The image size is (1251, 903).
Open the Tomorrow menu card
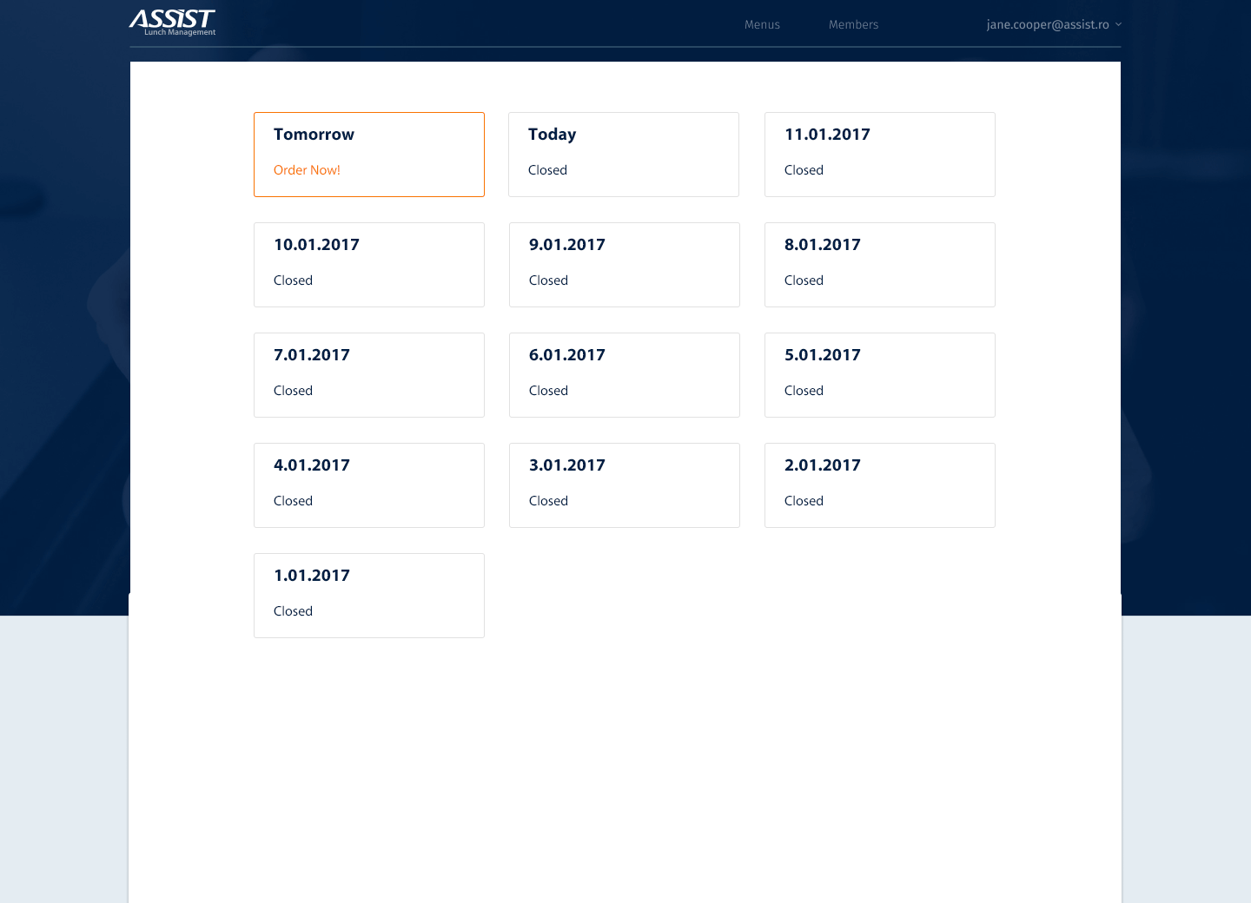(369, 155)
